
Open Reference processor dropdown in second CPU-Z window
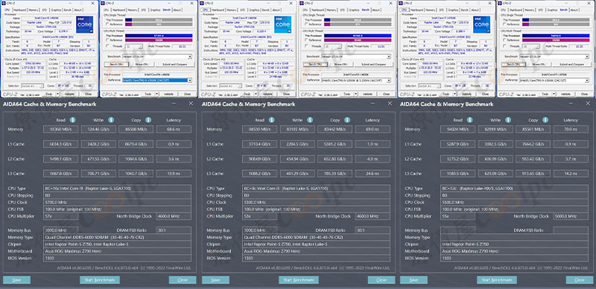(x=157, y=80)
